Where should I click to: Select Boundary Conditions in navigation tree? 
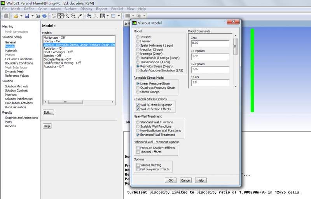19,63
